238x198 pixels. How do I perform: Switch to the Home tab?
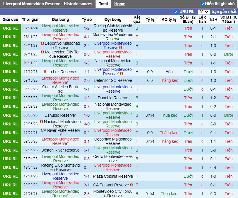(120, 4)
